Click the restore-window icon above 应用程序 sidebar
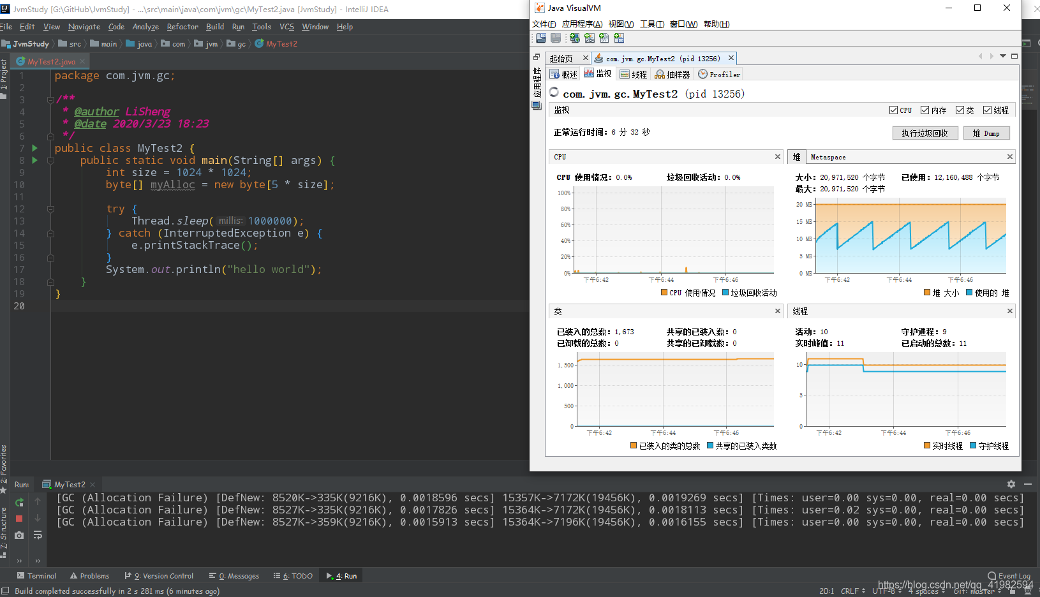Screen dimensions: 1040x597 pyautogui.click(x=537, y=57)
